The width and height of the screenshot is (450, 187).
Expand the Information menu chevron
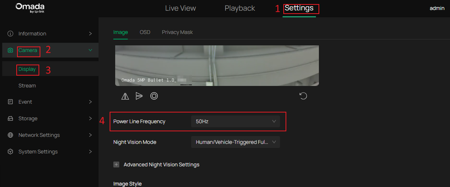click(x=90, y=34)
